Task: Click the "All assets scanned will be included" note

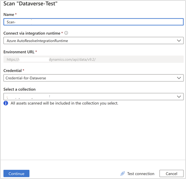Action: click(x=64, y=103)
